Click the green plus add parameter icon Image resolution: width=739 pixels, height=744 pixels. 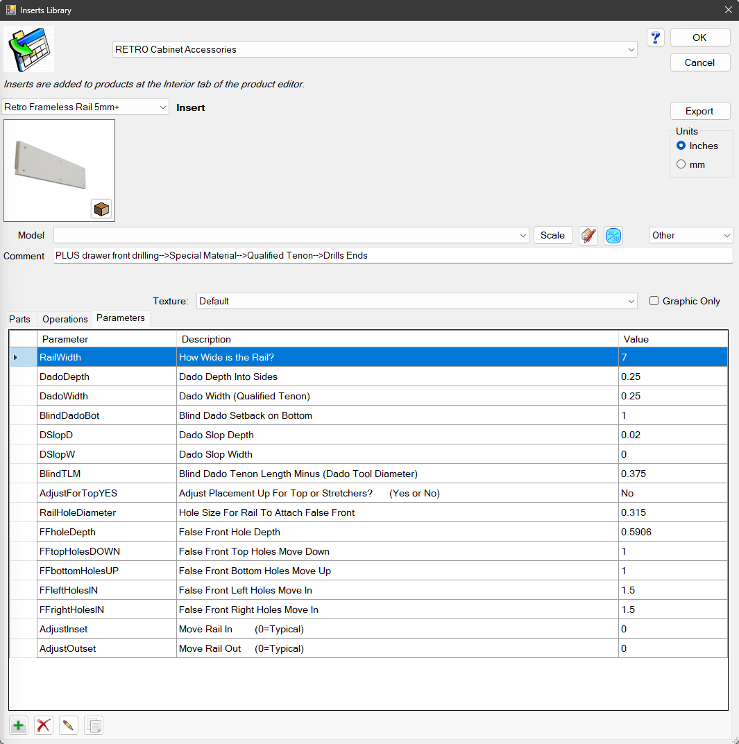(19, 726)
